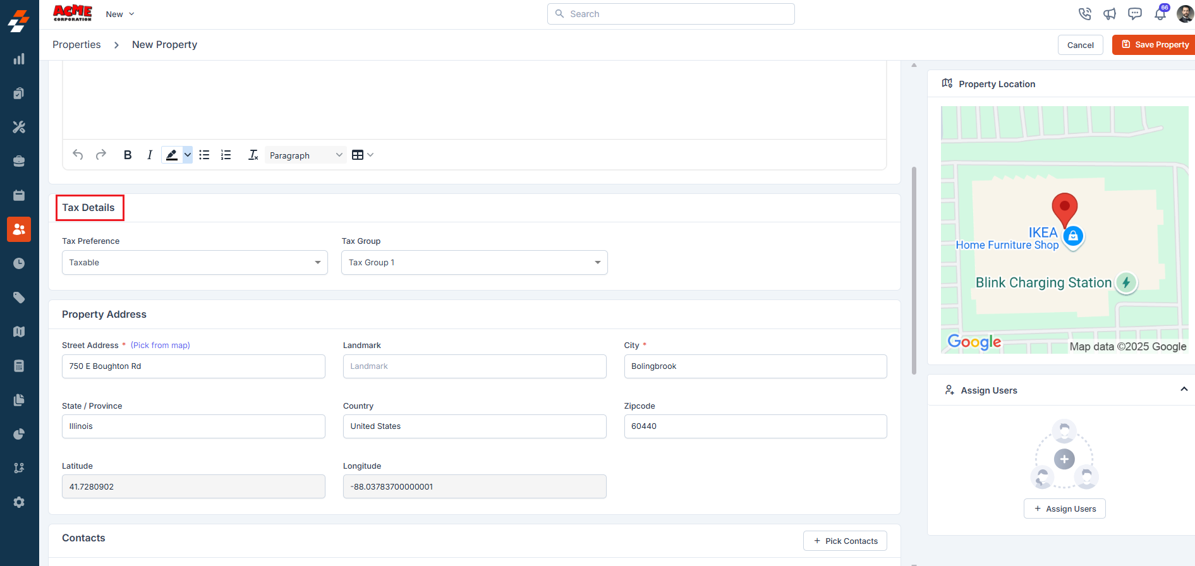
Task: Open the Tax Preference dropdown
Action: coord(195,263)
